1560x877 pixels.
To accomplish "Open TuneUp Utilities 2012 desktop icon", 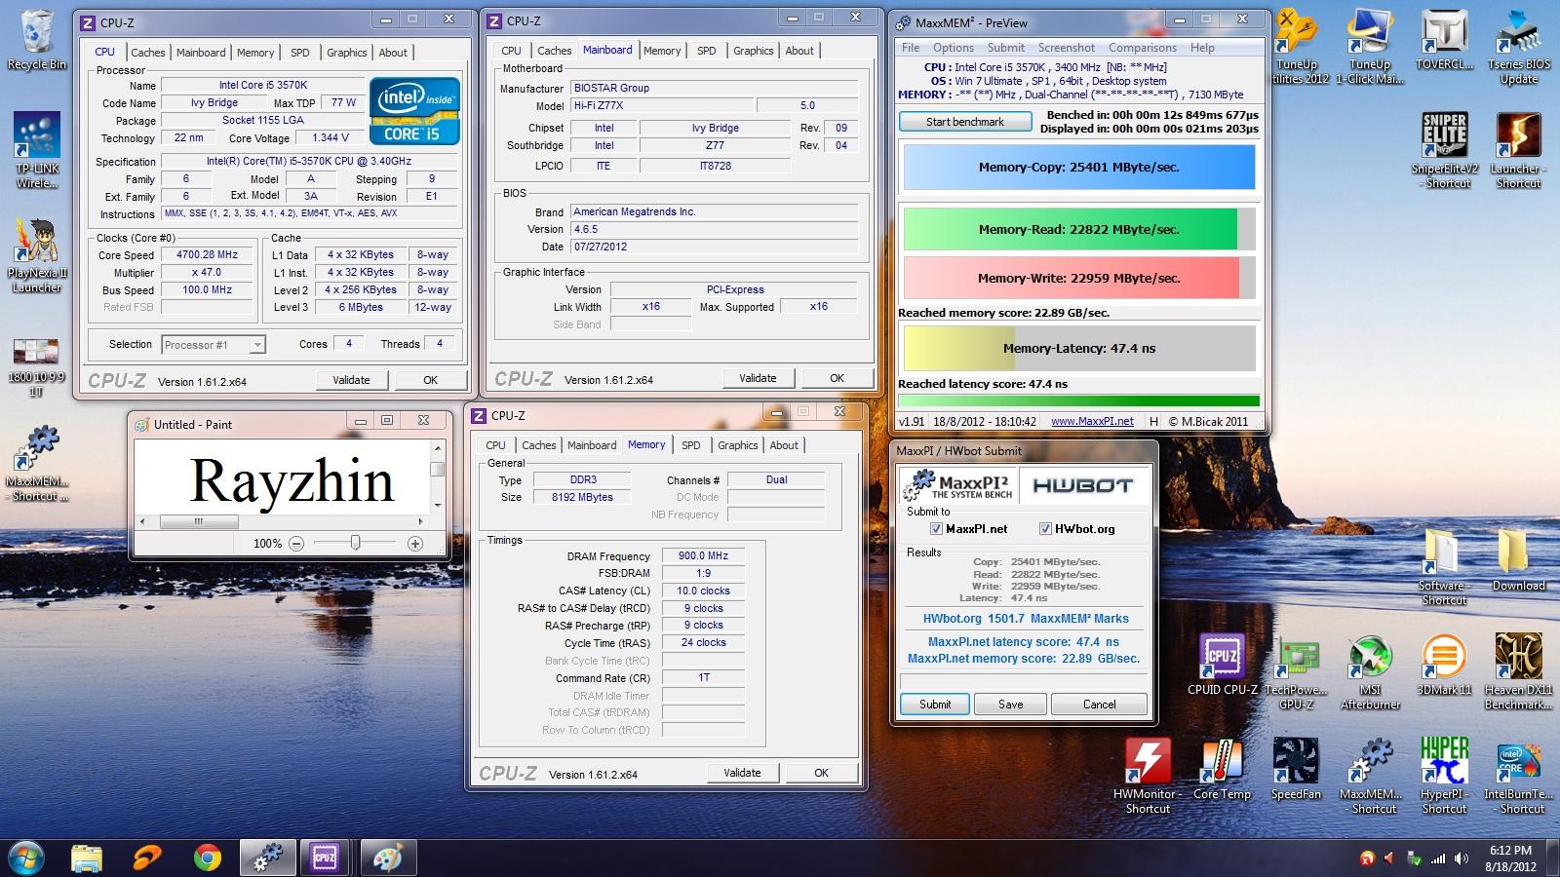I will point(1298,47).
